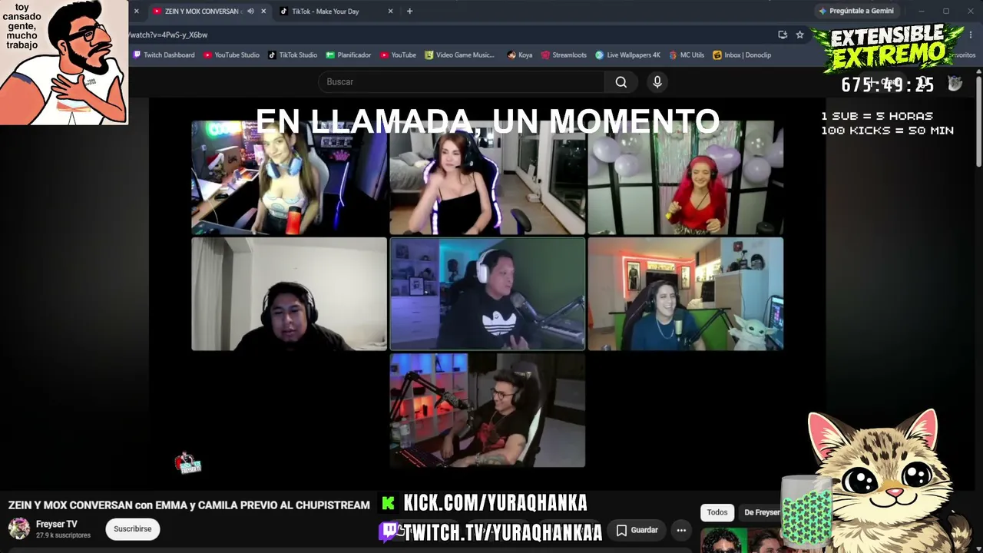Open the Live Wallpapers 4K bookmark

click(627, 55)
